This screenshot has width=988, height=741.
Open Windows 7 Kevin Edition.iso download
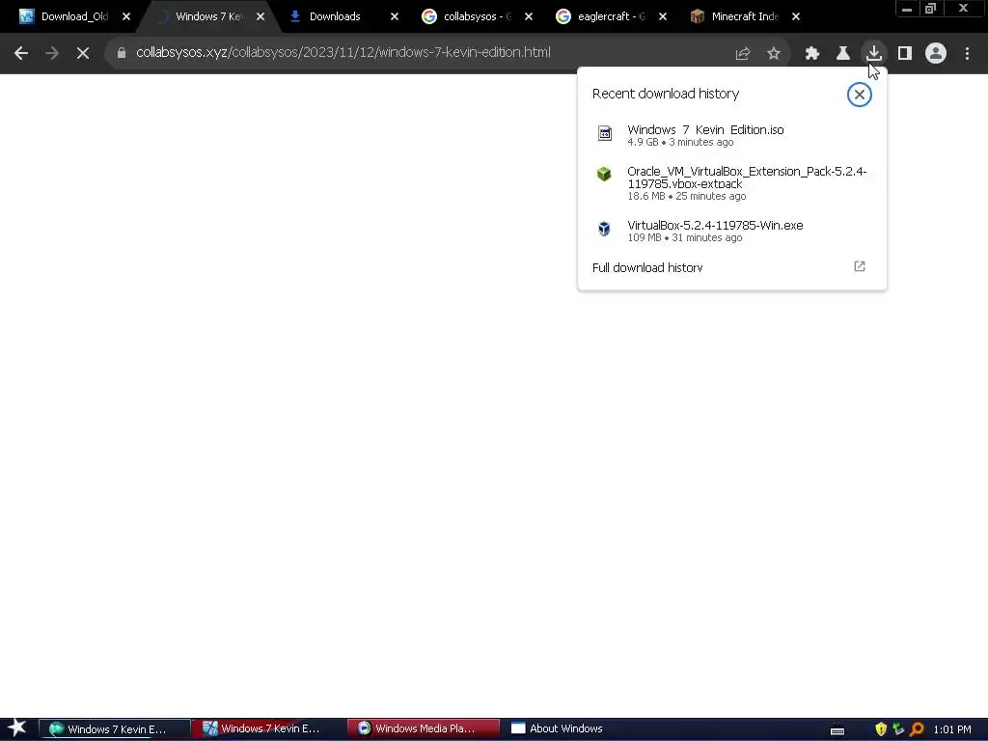pyautogui.click(x=731, y=135)
